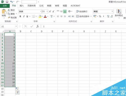This screenshot has width=126, height=96.
Task: Switch to the 审阅 Review tab
Action: 57,6
